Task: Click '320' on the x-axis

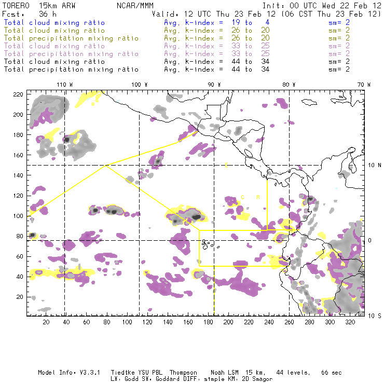Action: click(350, 322)
